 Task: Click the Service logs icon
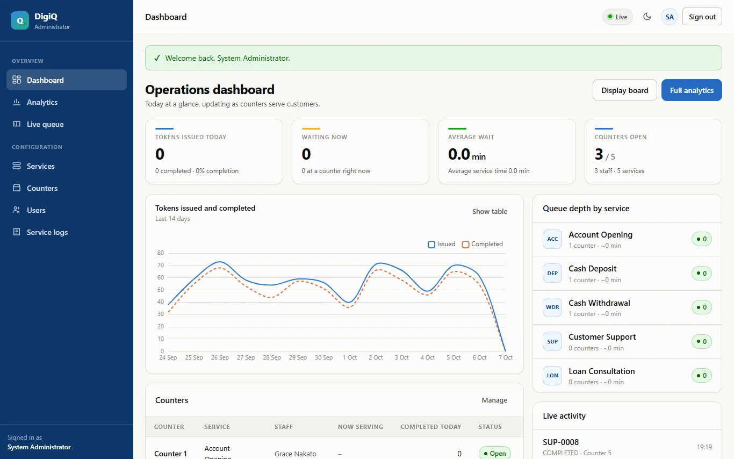pyautogui.click(x=17, y=232)
